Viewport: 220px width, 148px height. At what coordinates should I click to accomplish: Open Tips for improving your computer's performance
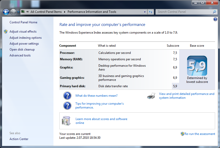(x=99, y=106)
